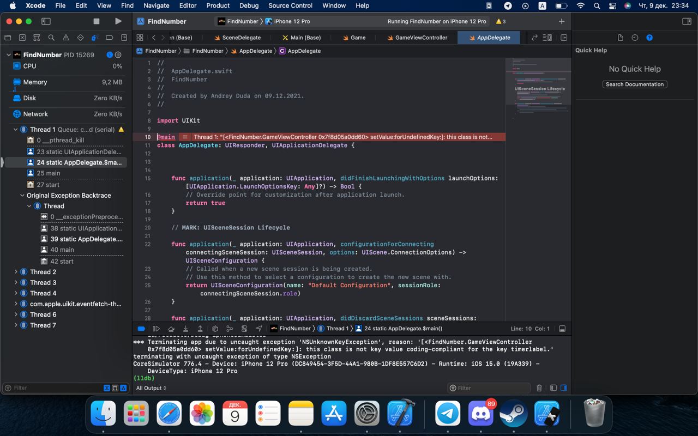Open the Issue navigator warning icon
Image resolution: width=698 pixels, height=436 pixels.
[x=66, y=38]
